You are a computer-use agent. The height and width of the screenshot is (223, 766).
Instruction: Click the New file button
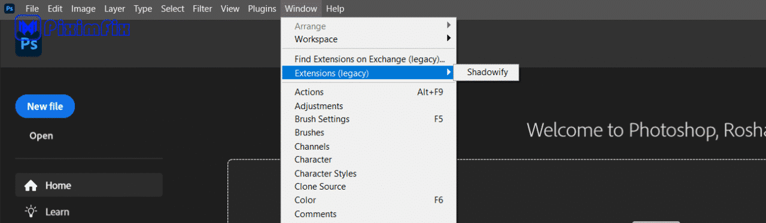tap(45, 106)
